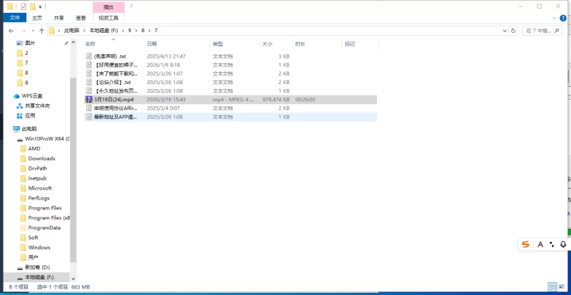Click the 679,474 KB size cell
The width and height of the screenshot is (571, 295).
click(276, 100)
